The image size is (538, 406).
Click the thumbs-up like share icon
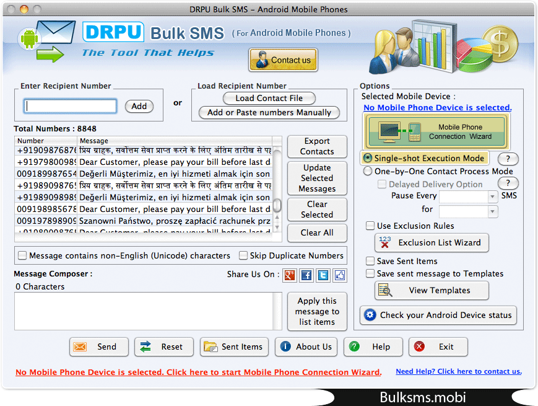click(340, 275)
